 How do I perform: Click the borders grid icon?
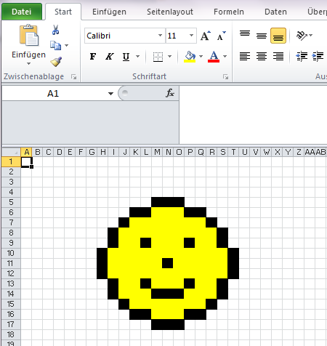pyautogui.click(x=158, y=57)
